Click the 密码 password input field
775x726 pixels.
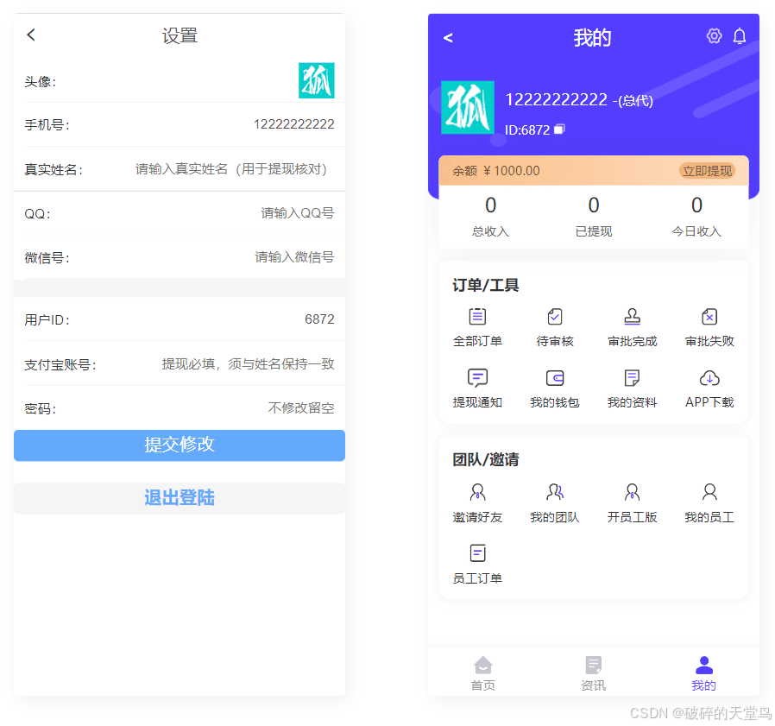coord(301,408)
